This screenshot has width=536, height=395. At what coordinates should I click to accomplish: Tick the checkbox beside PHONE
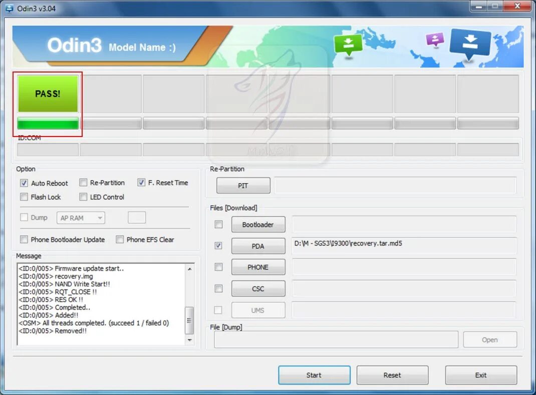[218, 266]
